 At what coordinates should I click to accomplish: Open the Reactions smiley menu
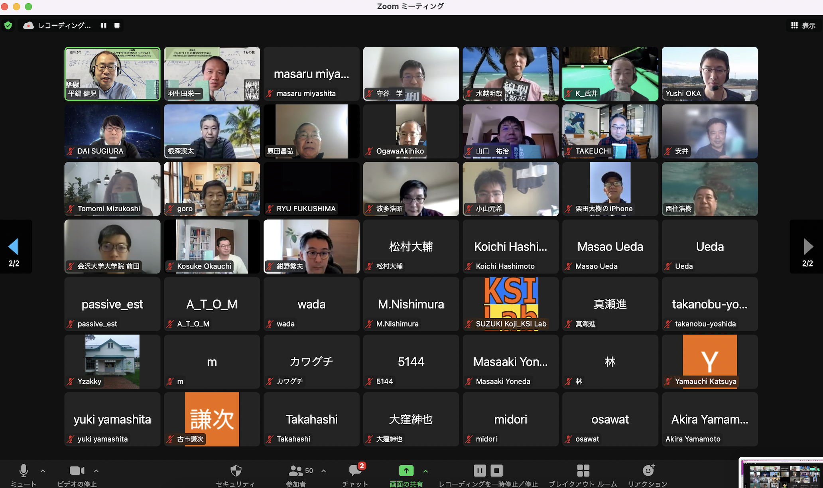[648, 471]
